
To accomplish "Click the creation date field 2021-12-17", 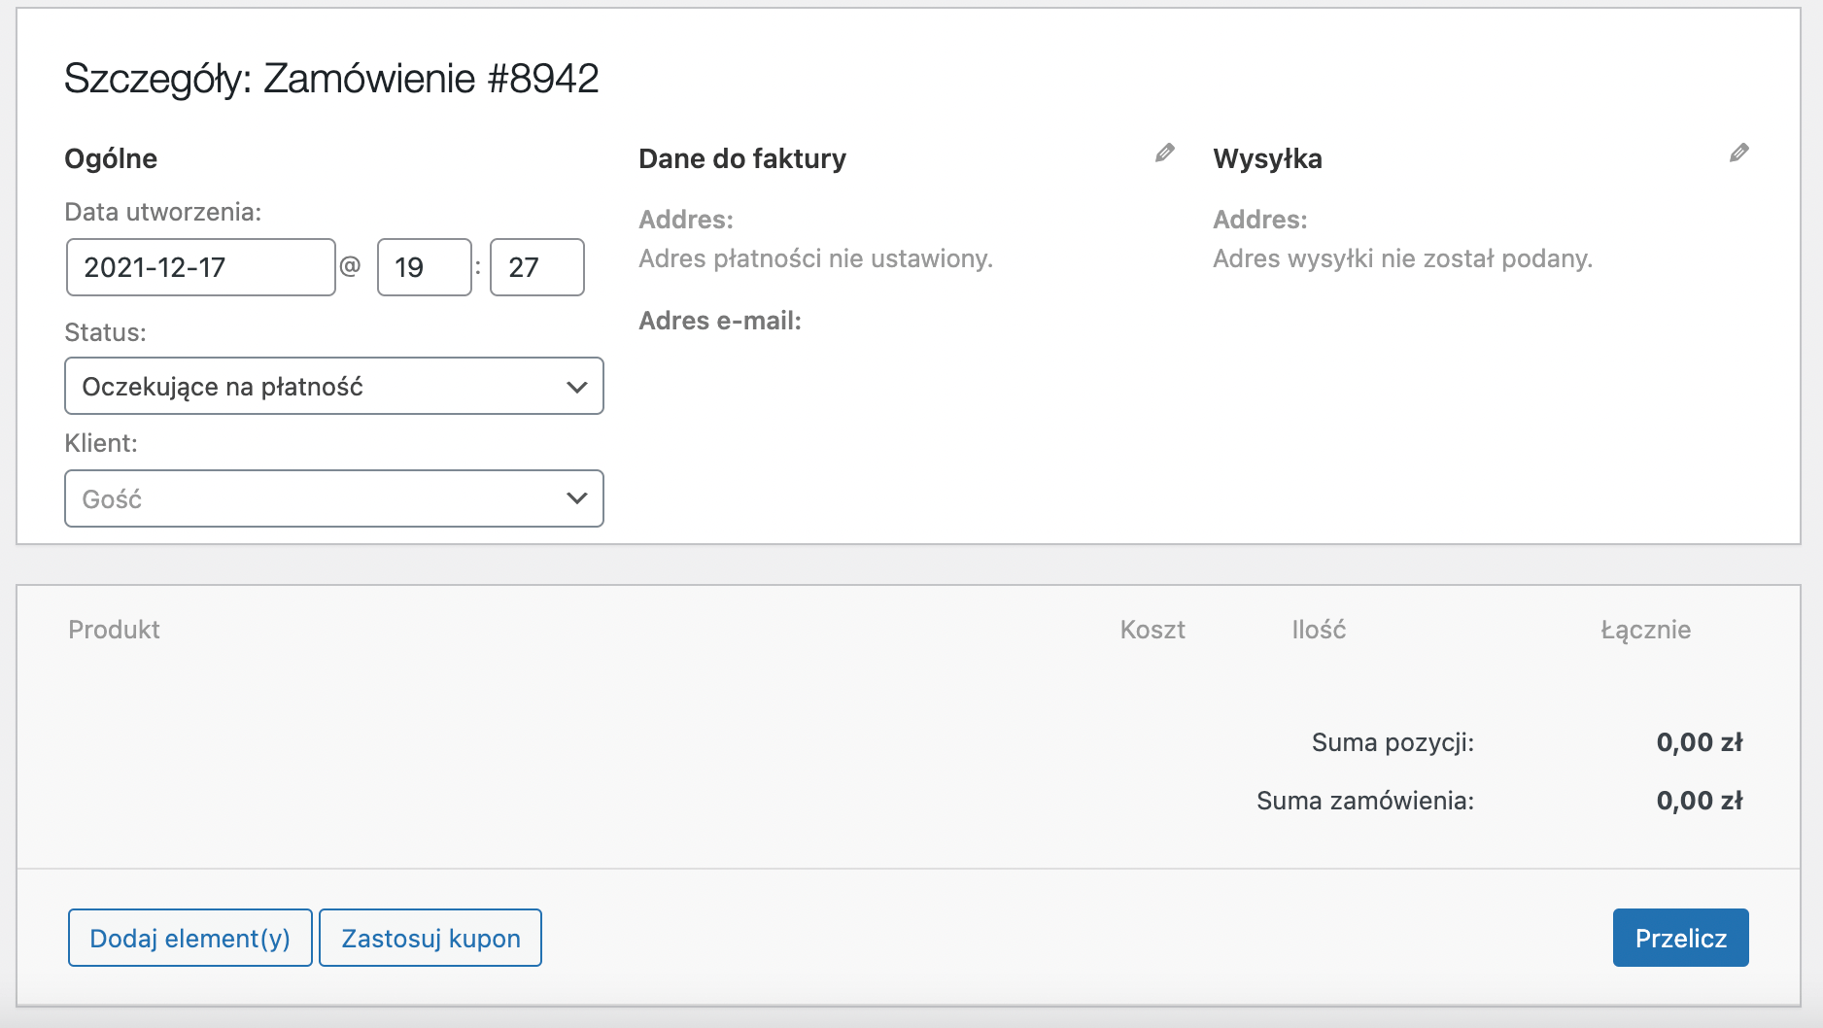I will 201,267.
